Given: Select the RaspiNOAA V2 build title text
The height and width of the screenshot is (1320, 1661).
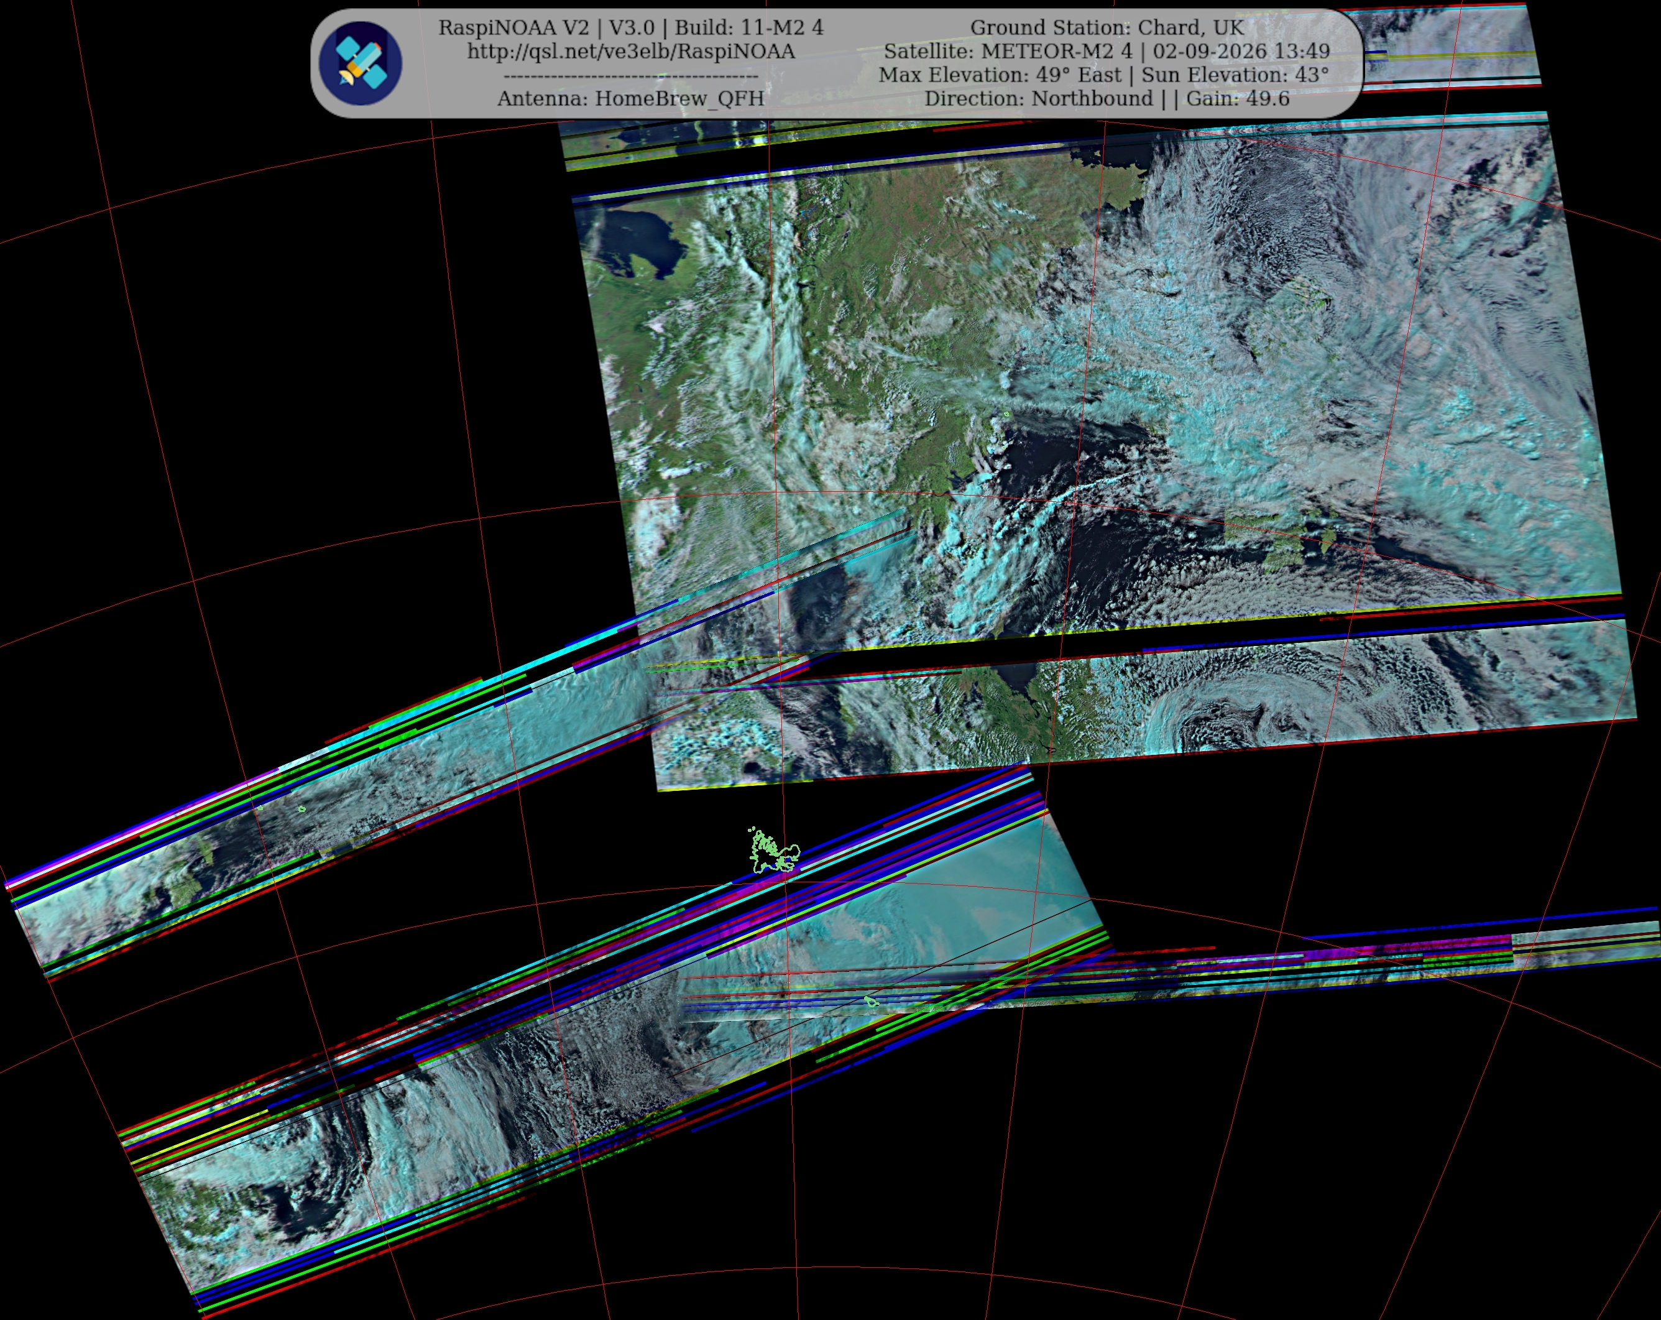Looking at the screenshot, I should pyautogui.click(x=631, y=28).
